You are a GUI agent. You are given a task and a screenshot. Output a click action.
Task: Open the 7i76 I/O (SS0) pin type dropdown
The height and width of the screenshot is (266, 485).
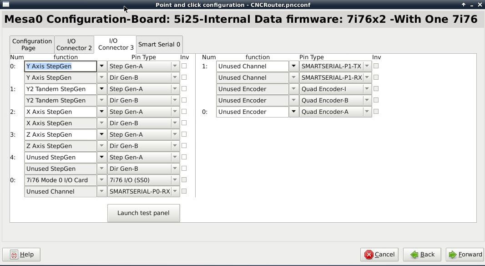tap(175, 180)
